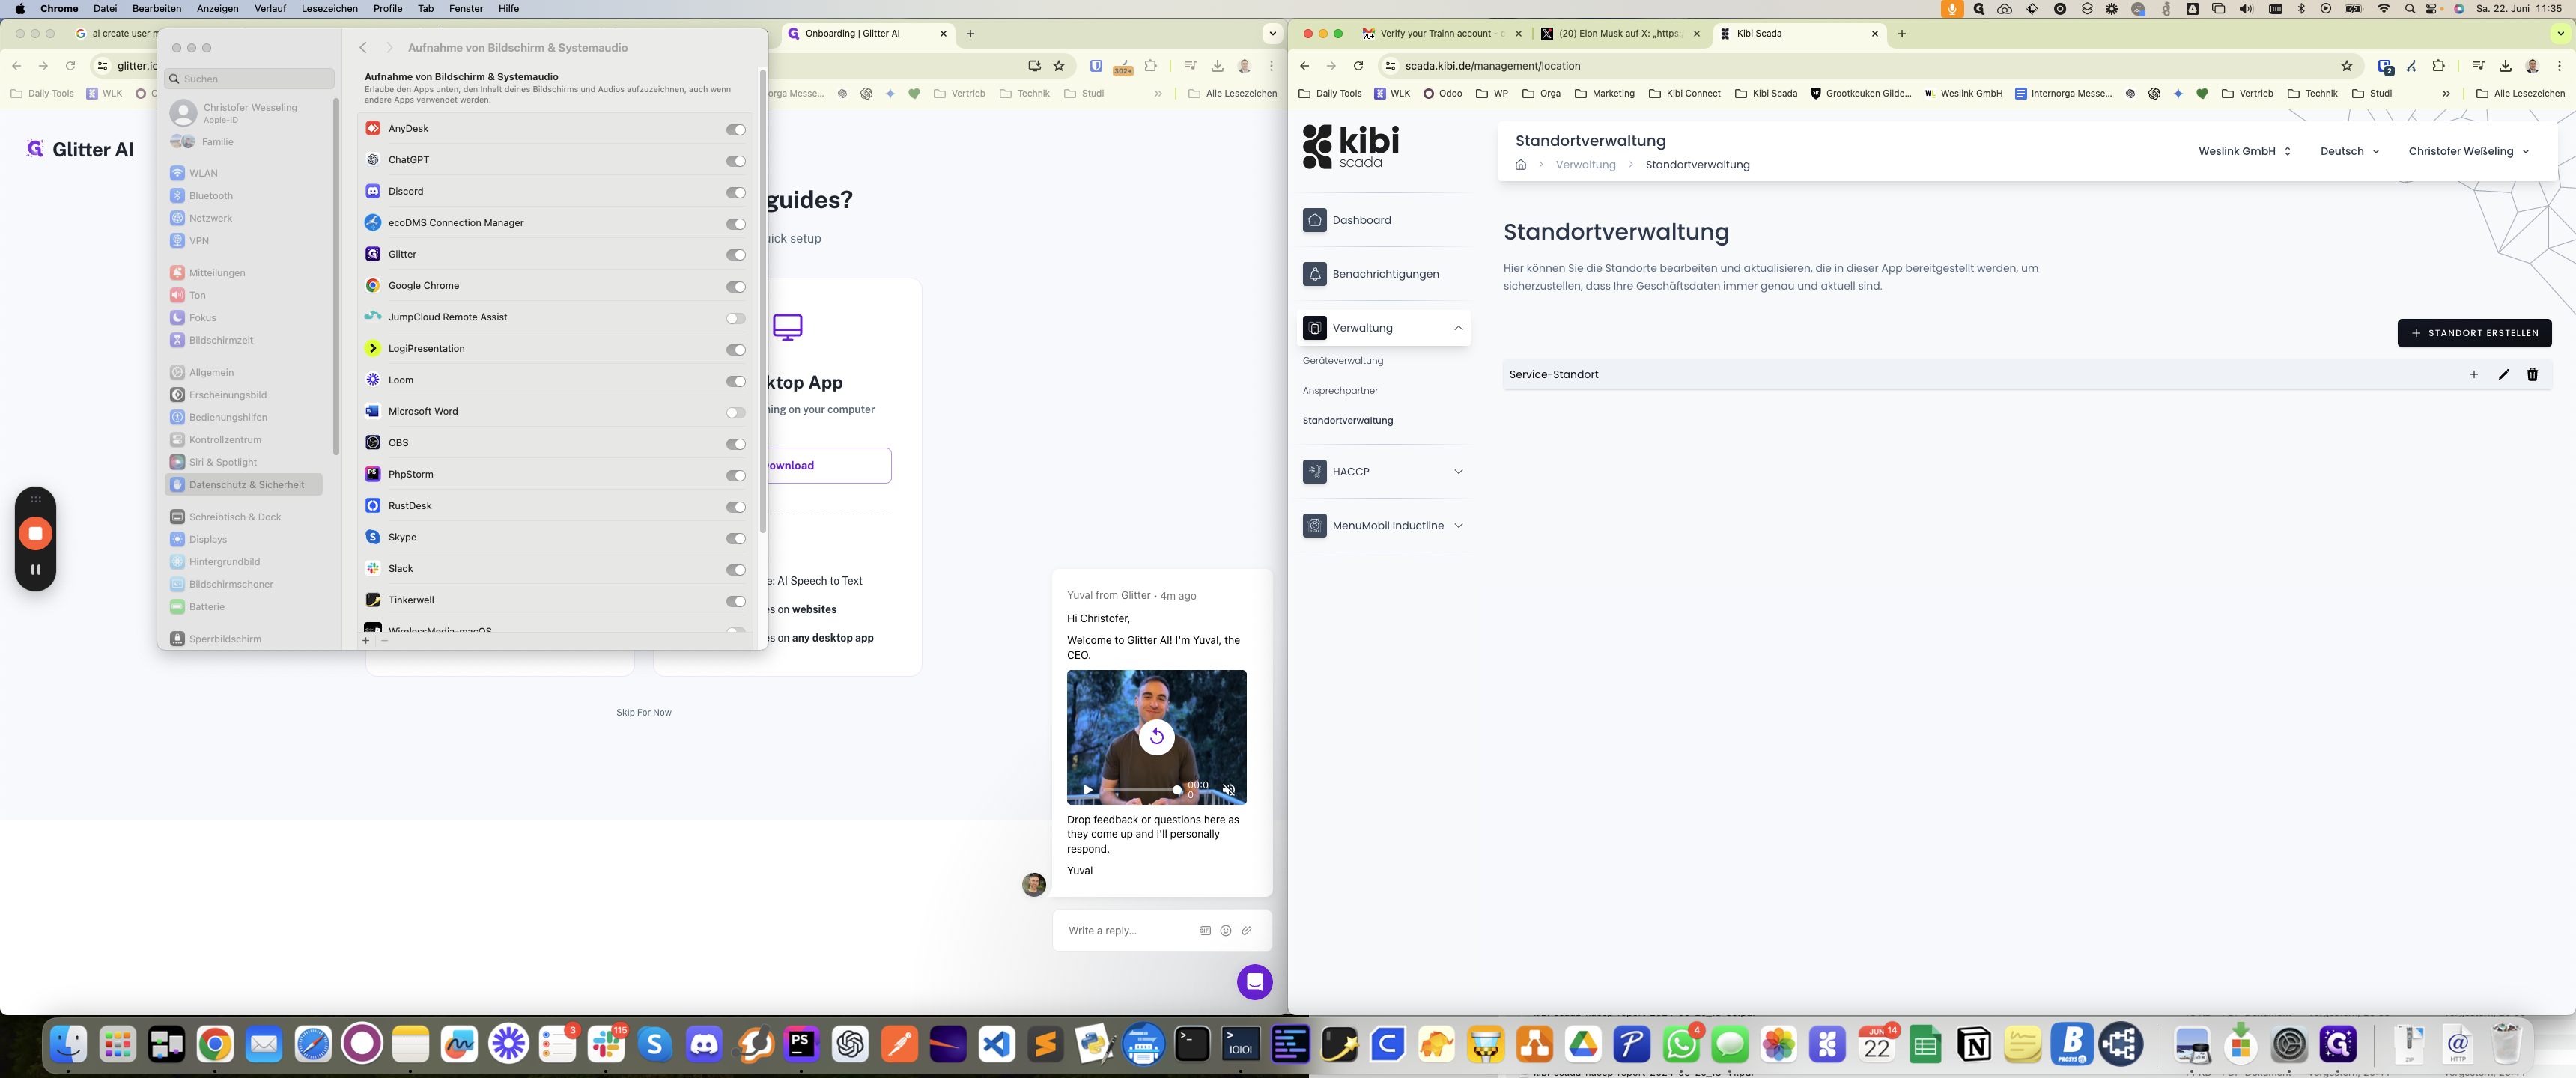Click the GIF icon in reply box
Image resolution: width=2576 pixels, height=1078 pixels.
(x=1205, y=930)
